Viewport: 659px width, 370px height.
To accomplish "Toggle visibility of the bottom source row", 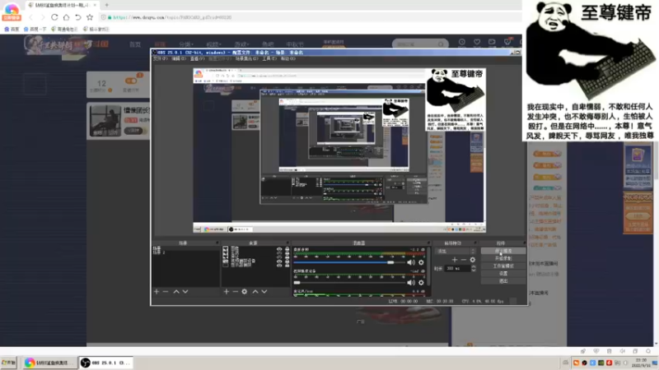I will coord(279,265).
